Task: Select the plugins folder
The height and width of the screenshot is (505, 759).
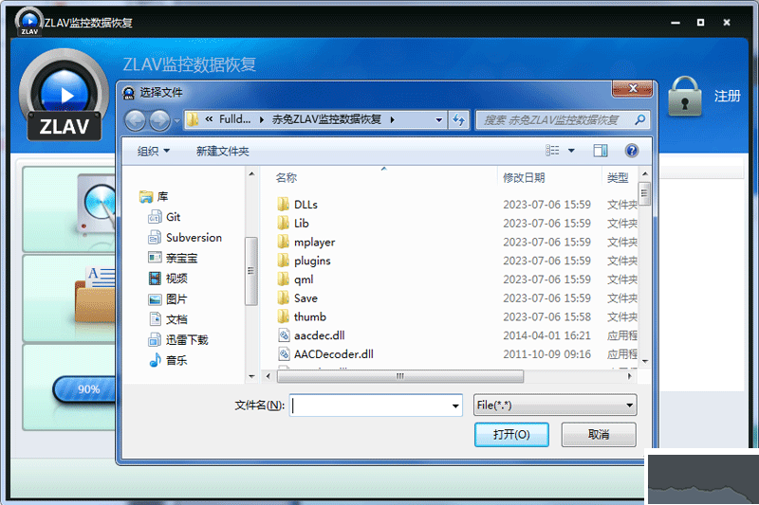Action: tap(304, 261)
